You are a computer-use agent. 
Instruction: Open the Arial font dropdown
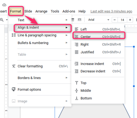pos(99,20)
